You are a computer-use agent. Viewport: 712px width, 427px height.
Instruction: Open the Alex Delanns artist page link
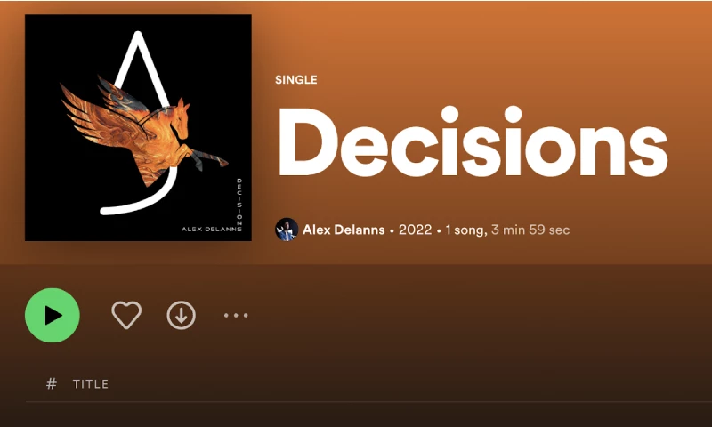tap(344, 230)
